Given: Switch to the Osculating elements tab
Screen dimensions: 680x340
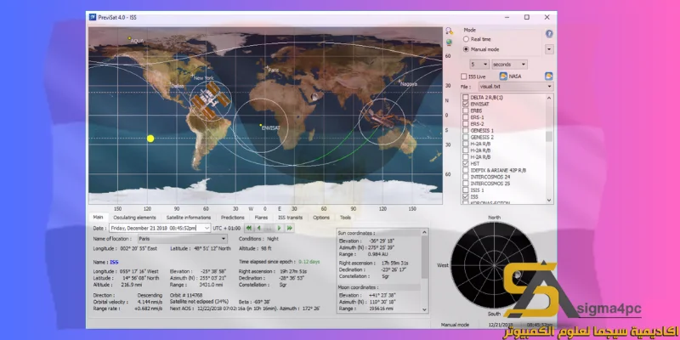Looking at the screenshot, I should (x=134, y=218).
